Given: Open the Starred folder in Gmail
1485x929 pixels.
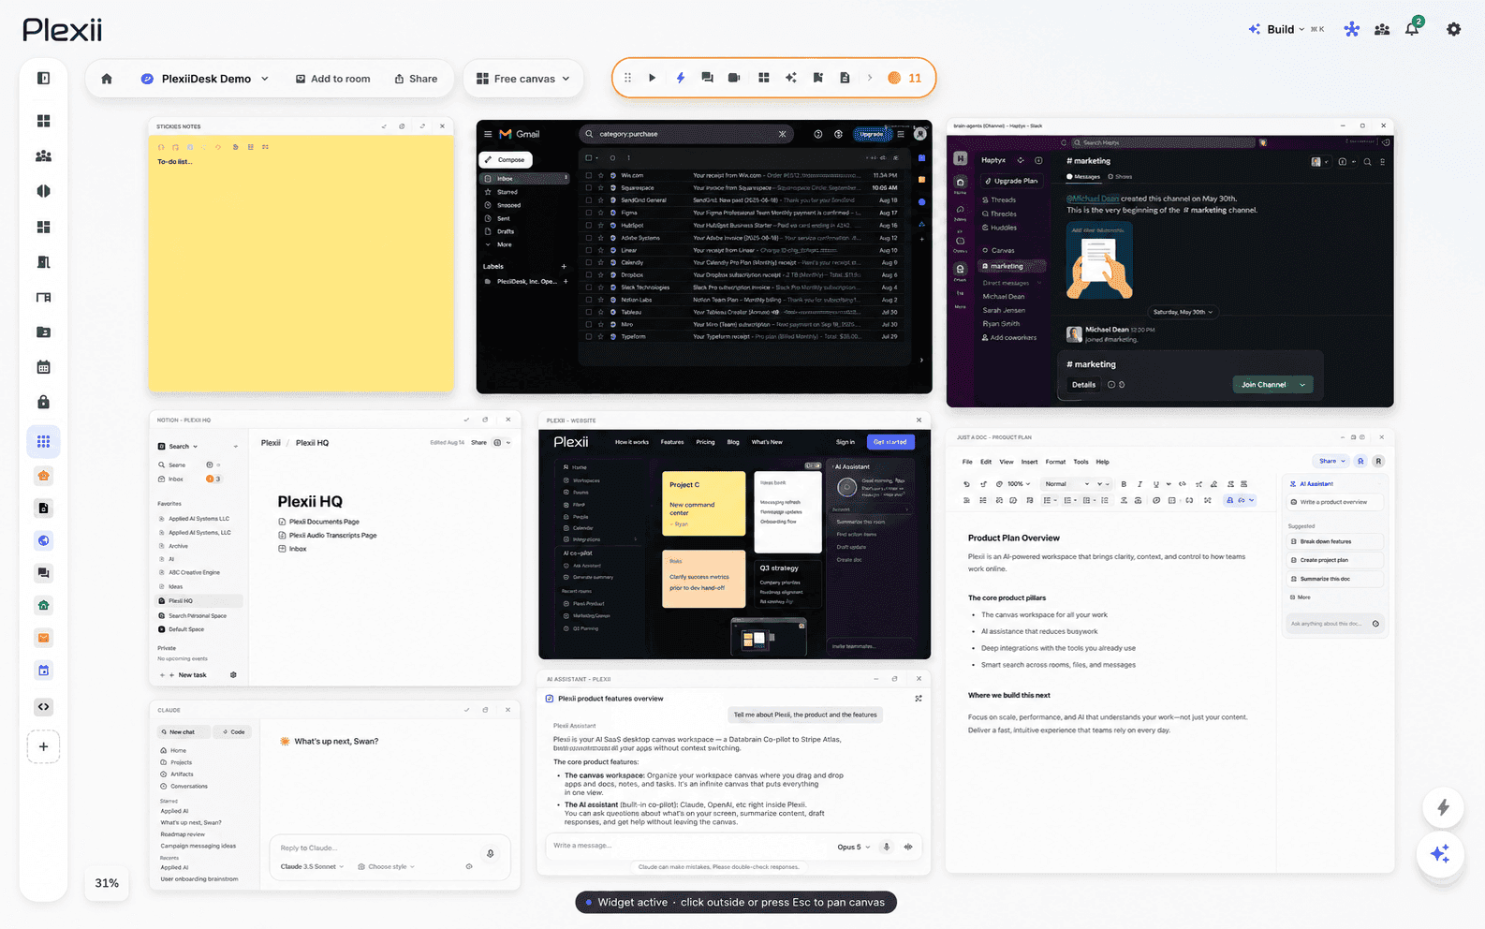Looking at the screenshot, I should [x=507, y=192].
